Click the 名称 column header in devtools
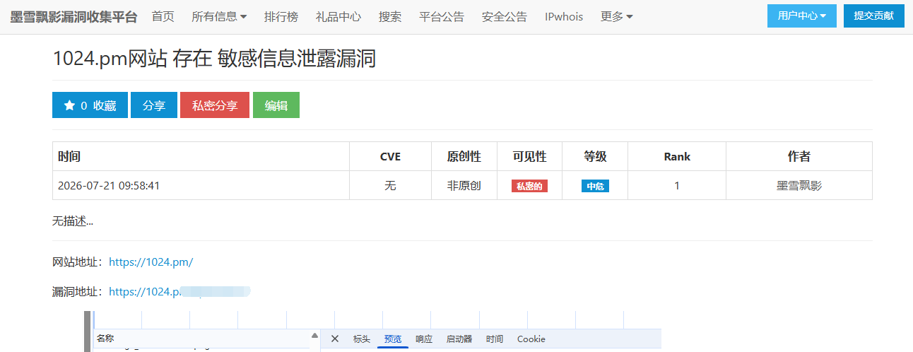 [x=105, y=339]
